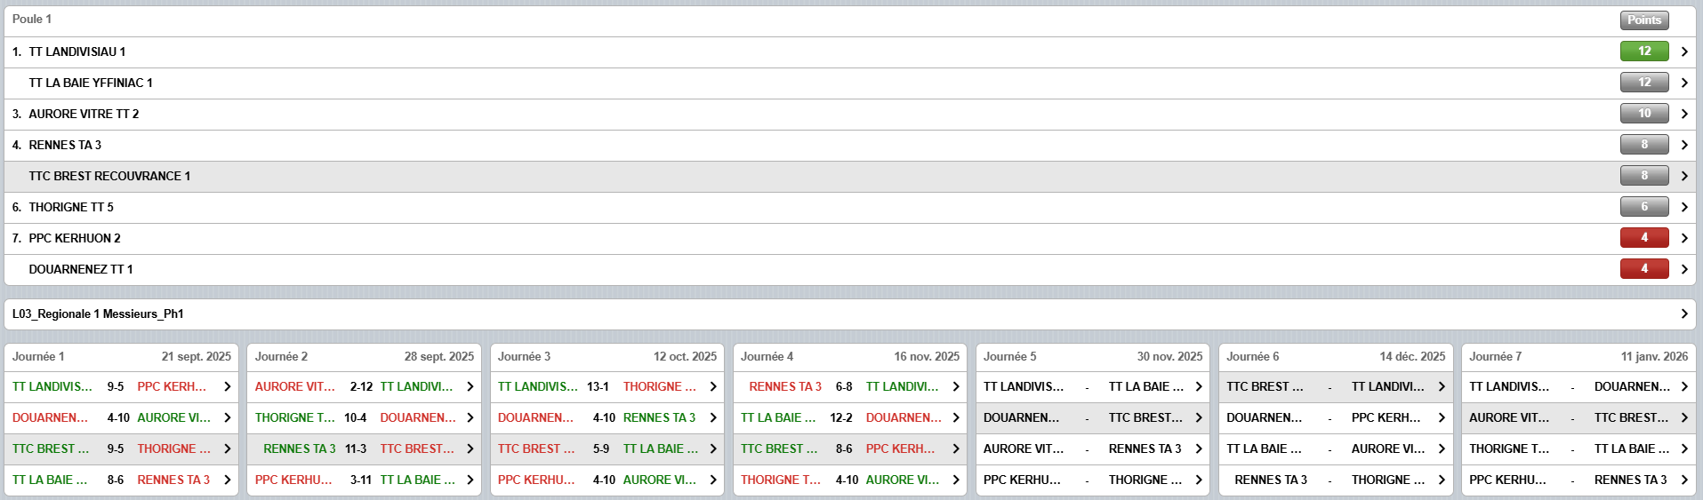This screenshot has width=1703, height=500.
Task: Expand TT LA BAIE YFFINIAC 1 row arrow
Action: click(1683, 83)
